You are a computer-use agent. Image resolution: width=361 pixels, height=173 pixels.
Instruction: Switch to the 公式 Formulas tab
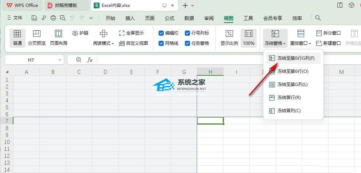(x=170, y=18)
